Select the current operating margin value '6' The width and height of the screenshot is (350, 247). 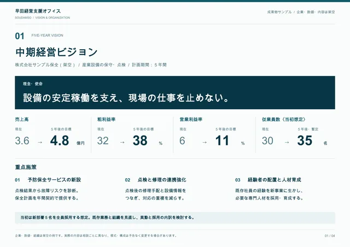tap(182, 140)
